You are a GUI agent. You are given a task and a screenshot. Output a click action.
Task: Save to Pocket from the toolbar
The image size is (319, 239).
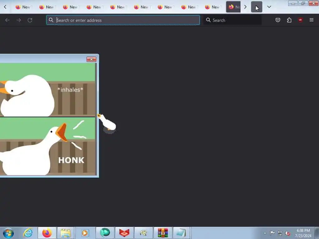point(278,20)
